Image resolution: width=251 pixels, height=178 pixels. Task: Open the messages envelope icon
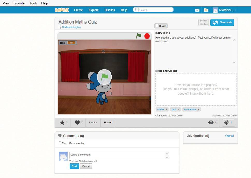(197, 10)
